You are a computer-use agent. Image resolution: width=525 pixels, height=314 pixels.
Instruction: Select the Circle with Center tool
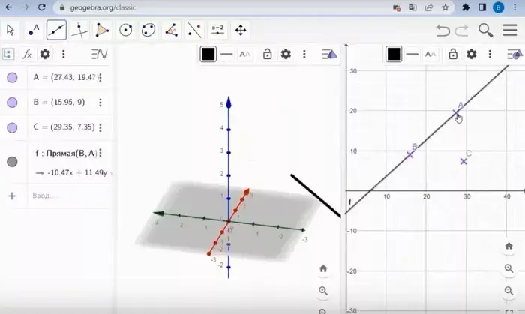pyautogui.click(x=126, y=31)
